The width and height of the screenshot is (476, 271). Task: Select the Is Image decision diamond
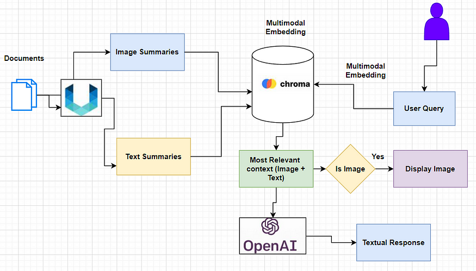pos(350,169)
